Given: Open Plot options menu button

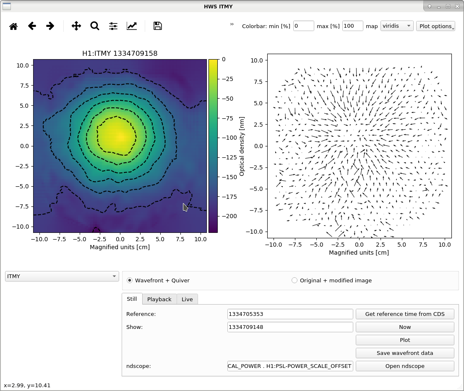Looking at the screenshot, I should tap(435, 26).
